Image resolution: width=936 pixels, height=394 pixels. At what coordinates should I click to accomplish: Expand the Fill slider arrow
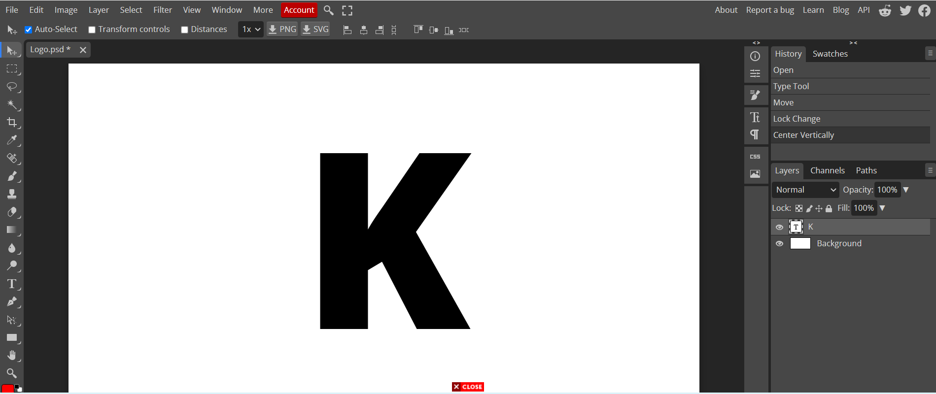pyautogui.click(x=882, y=208)
